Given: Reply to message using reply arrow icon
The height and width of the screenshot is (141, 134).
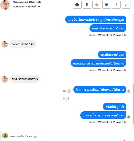Looking at the screenshot, I should 64,91.
